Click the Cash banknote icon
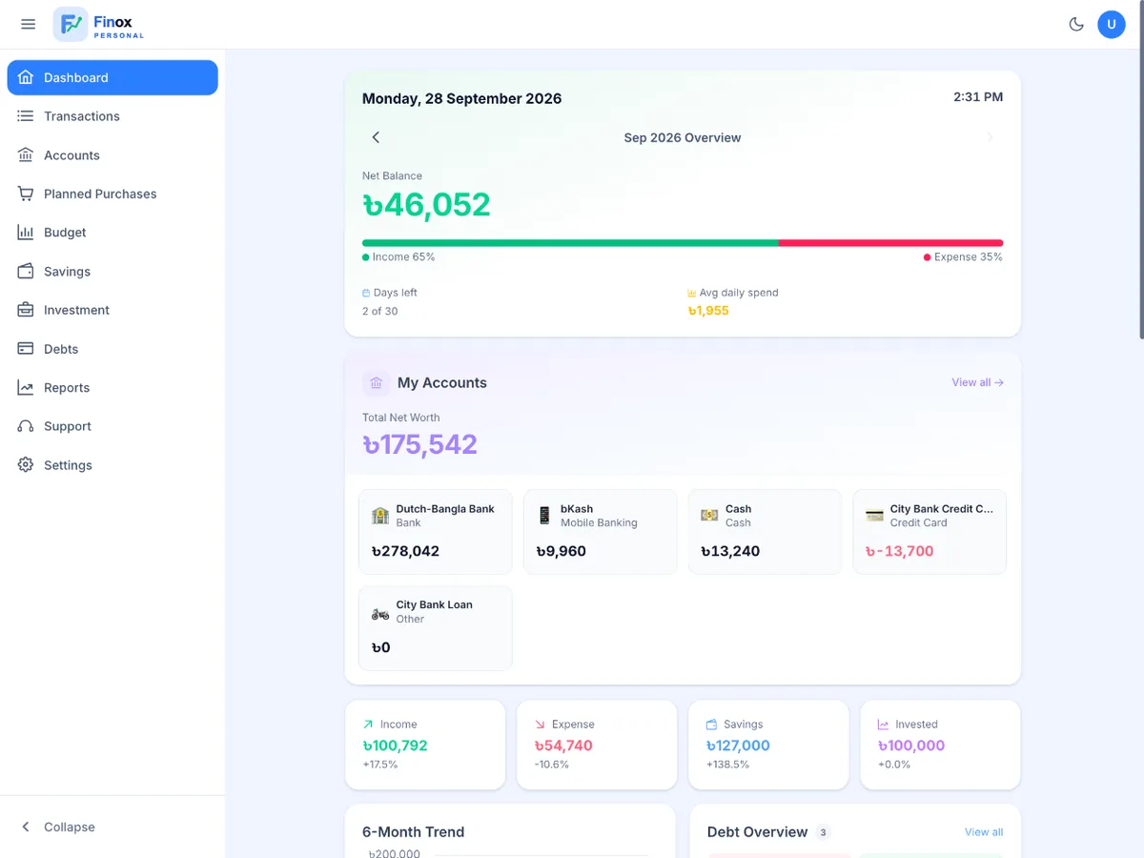This screenshot has height=858, width=1144. (709, 516)
